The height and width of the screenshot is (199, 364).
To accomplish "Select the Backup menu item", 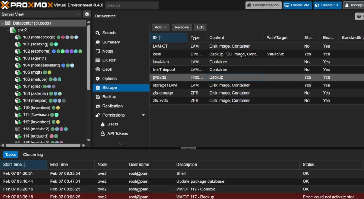I will point(109,97).
